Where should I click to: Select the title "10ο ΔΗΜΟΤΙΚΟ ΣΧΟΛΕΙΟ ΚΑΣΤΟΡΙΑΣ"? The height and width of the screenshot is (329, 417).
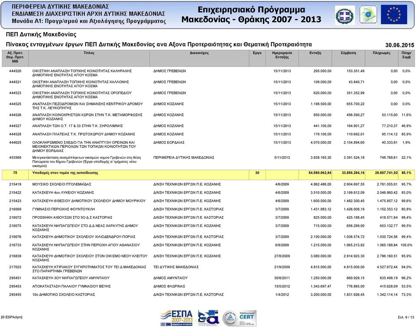pos(63,295)
